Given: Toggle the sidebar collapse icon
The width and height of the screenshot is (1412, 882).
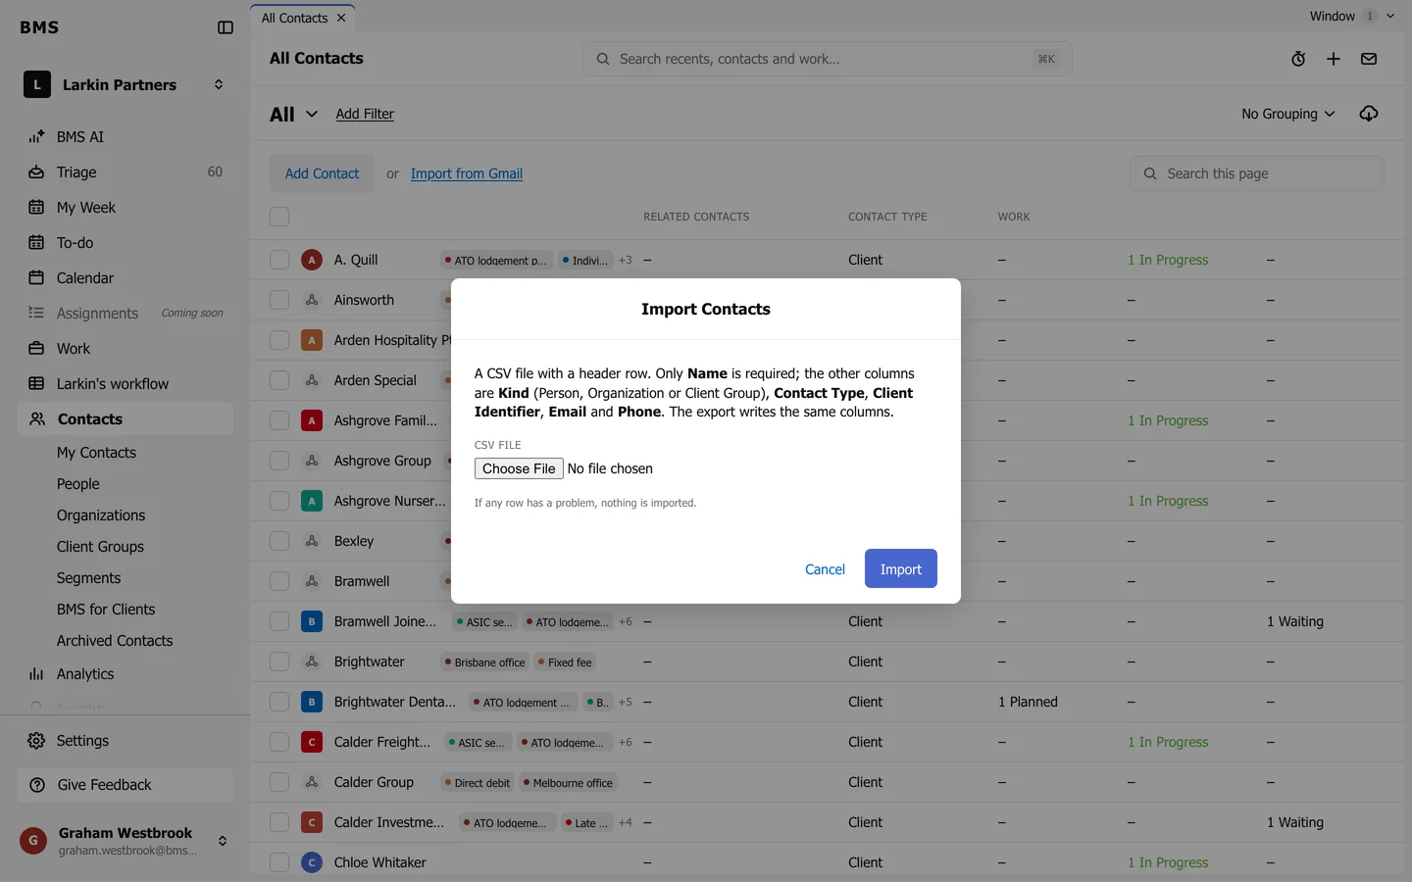Looking at the screenshot, I should point(226,27).
